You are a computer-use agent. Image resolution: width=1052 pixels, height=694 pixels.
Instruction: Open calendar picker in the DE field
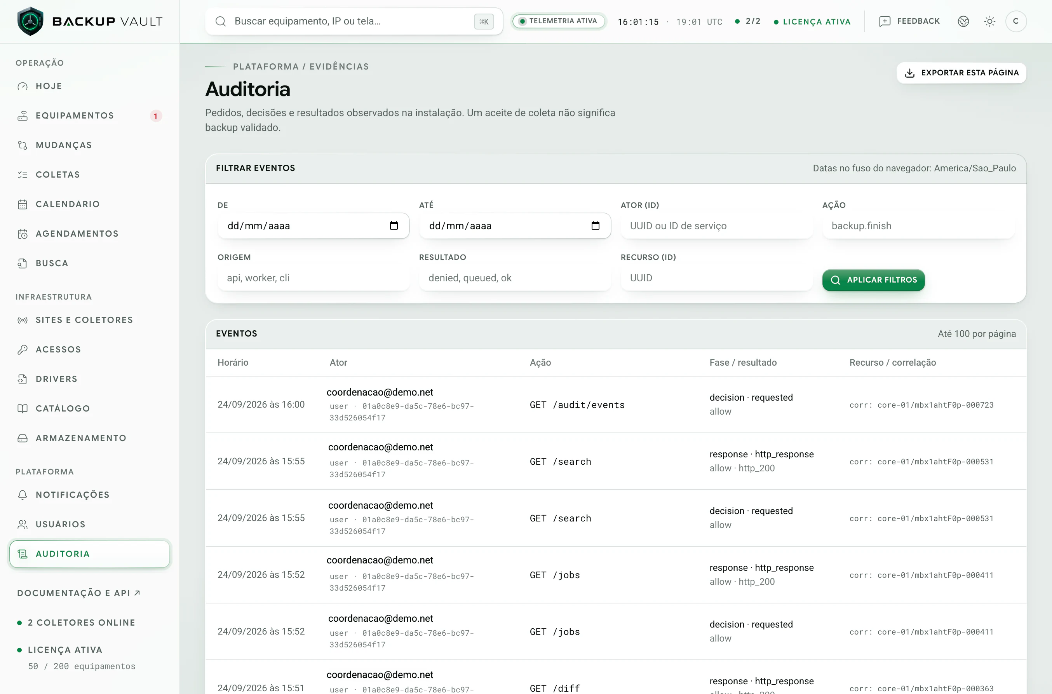[394, 226]
